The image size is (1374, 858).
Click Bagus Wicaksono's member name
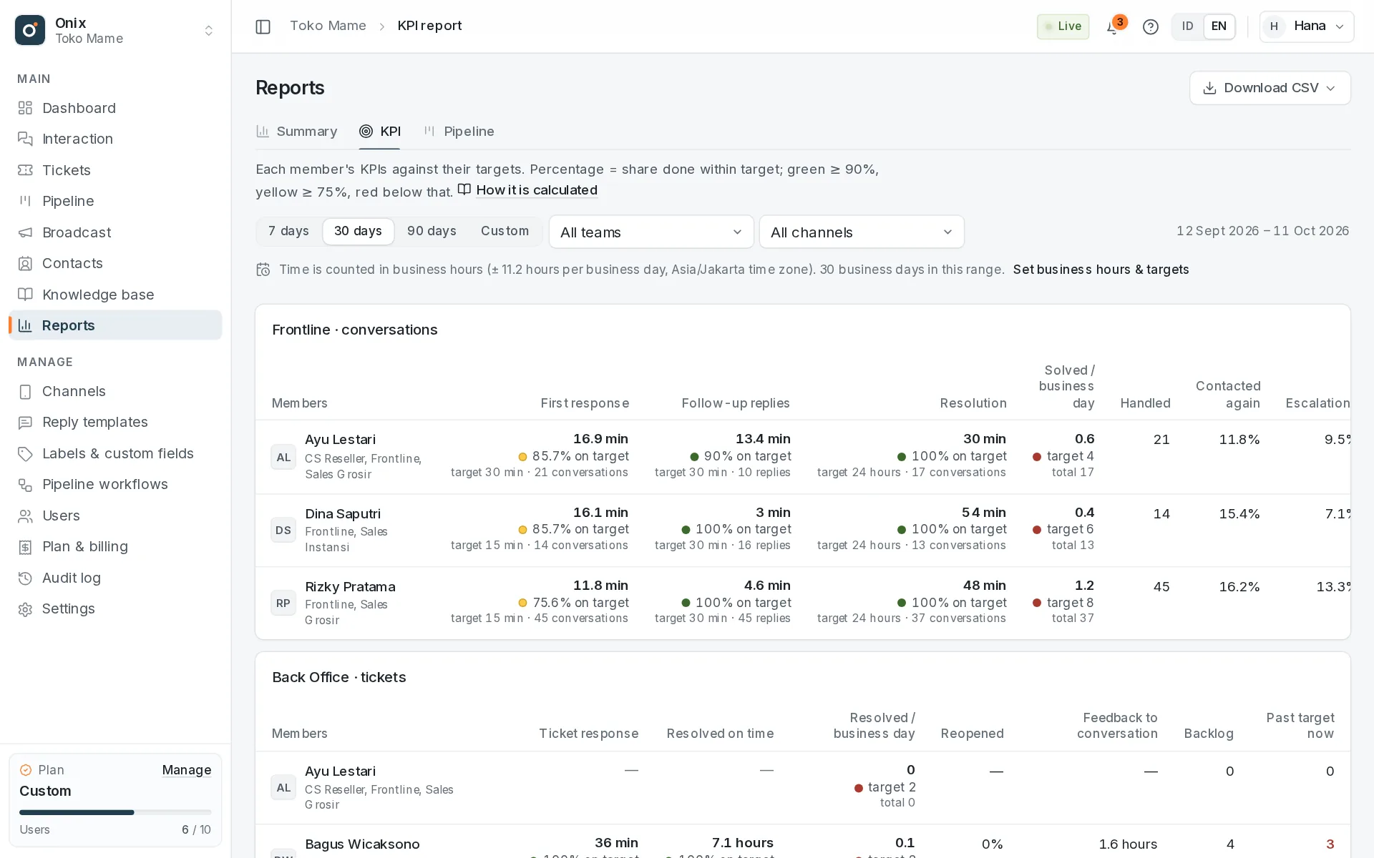coord(362,844)
